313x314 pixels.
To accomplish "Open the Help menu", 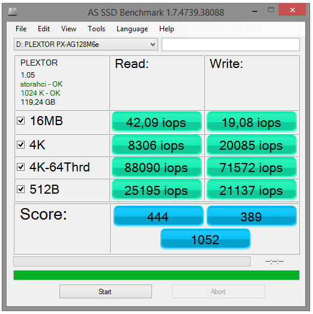I will coord(166,29).
